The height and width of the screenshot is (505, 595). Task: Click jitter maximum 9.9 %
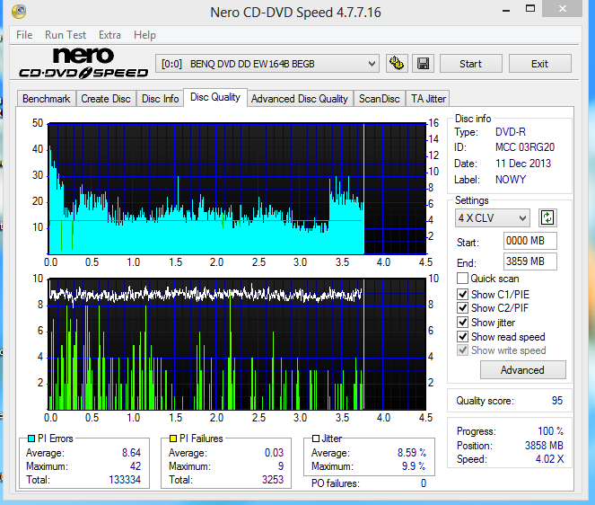click(x=414, y=466)
